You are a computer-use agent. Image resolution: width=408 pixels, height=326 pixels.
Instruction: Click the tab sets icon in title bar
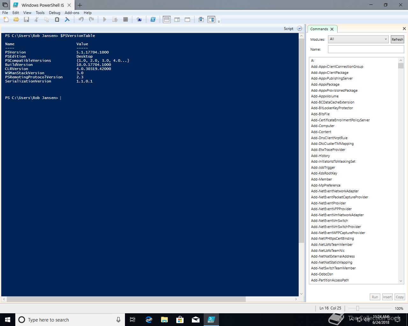tap(5, 5)
